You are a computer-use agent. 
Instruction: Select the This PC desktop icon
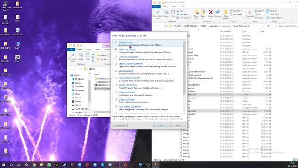[x=18, y=45]
